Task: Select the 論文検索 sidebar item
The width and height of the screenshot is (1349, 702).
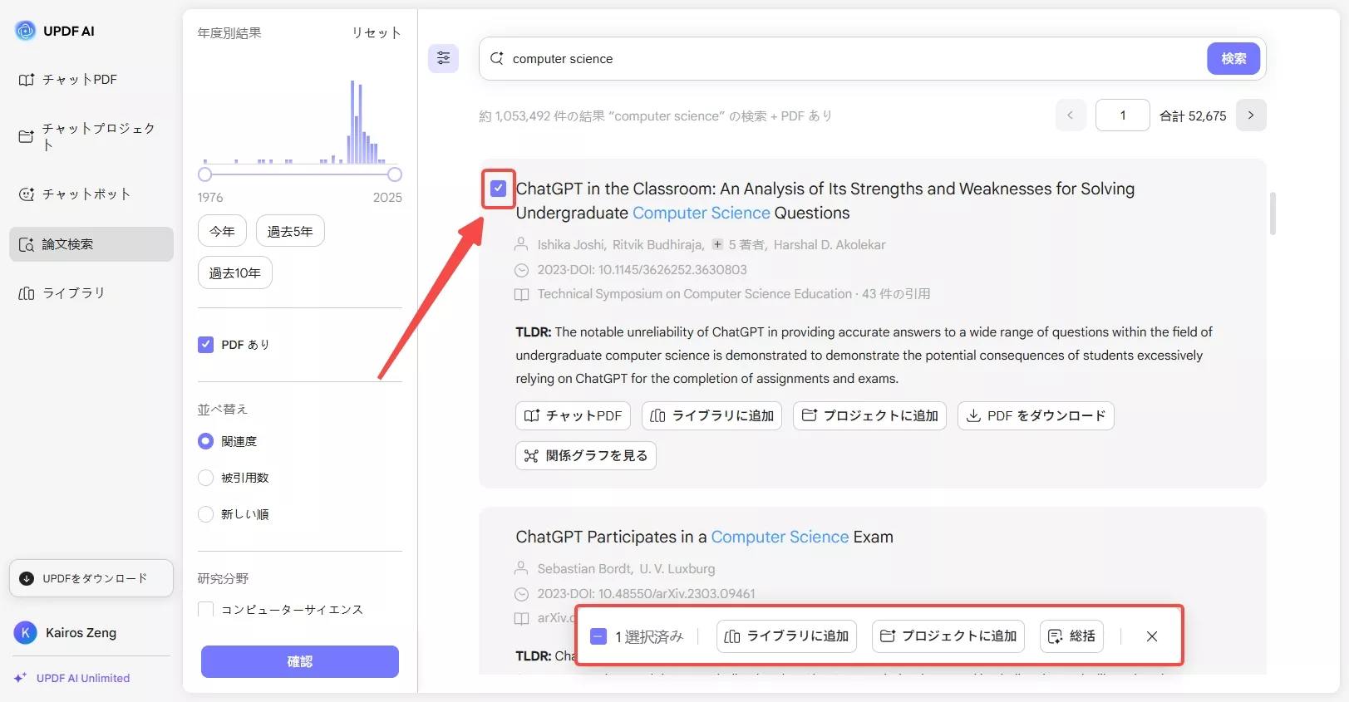Action: tap(91, 244)
